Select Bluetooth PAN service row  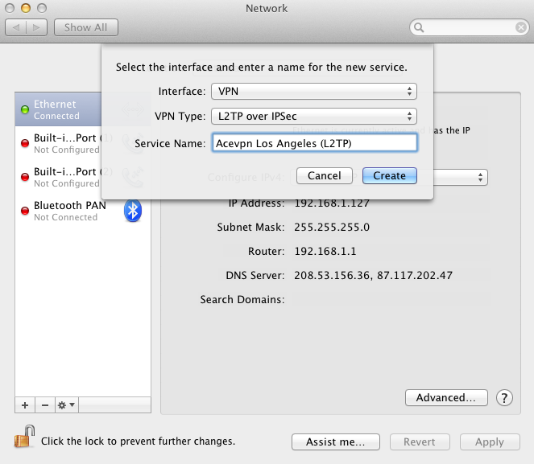tap(83, 211)
